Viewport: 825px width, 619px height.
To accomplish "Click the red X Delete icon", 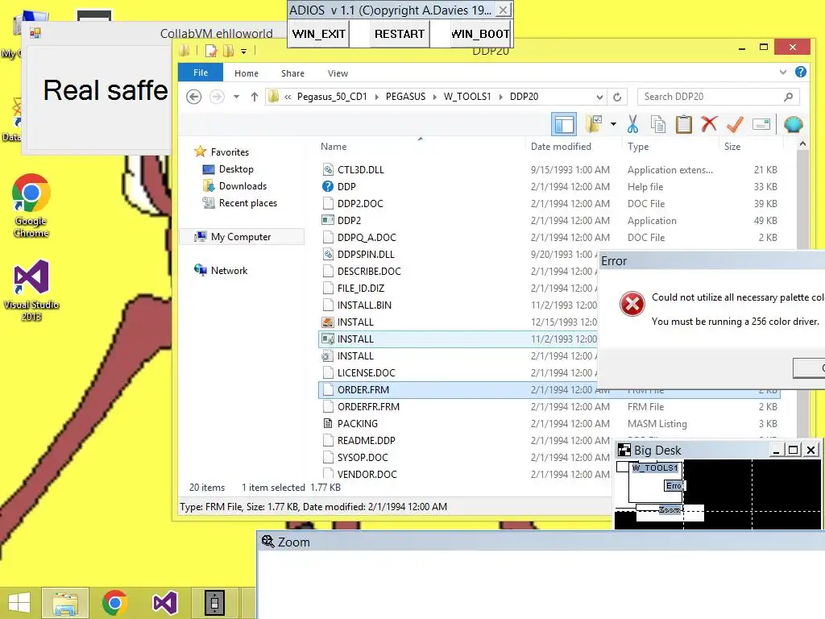I will [x=709, y=124].
